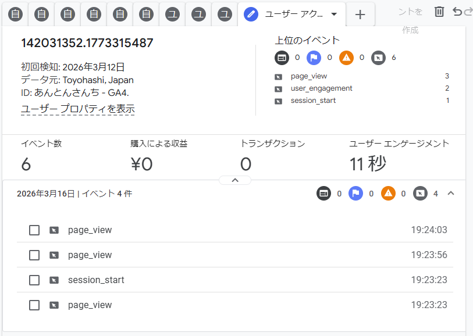Click the orange warning icon under 上位のイベント

(x=346, y=58)
